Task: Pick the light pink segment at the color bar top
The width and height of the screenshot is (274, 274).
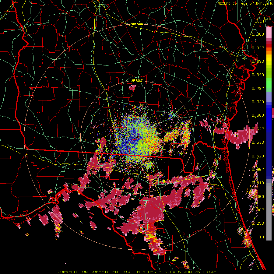Action: point(269,32)
